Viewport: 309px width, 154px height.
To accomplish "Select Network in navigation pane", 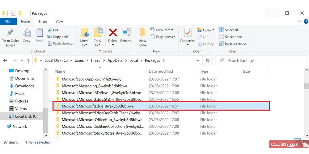I will 17,127.
